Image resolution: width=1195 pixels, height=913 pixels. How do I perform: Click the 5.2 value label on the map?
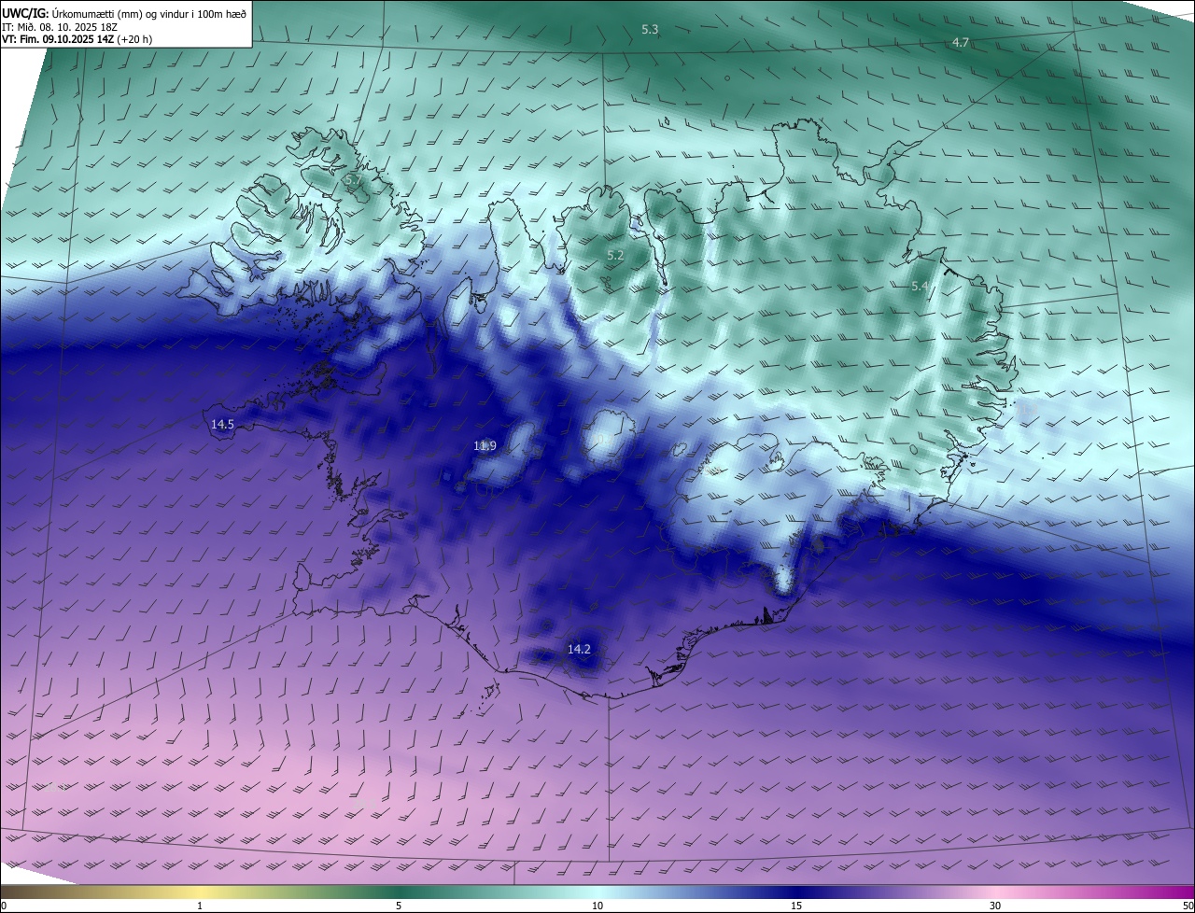tap(615, 255)
